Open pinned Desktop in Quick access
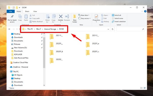The width and height of the screenshot is (153, 96). [17, 34]
